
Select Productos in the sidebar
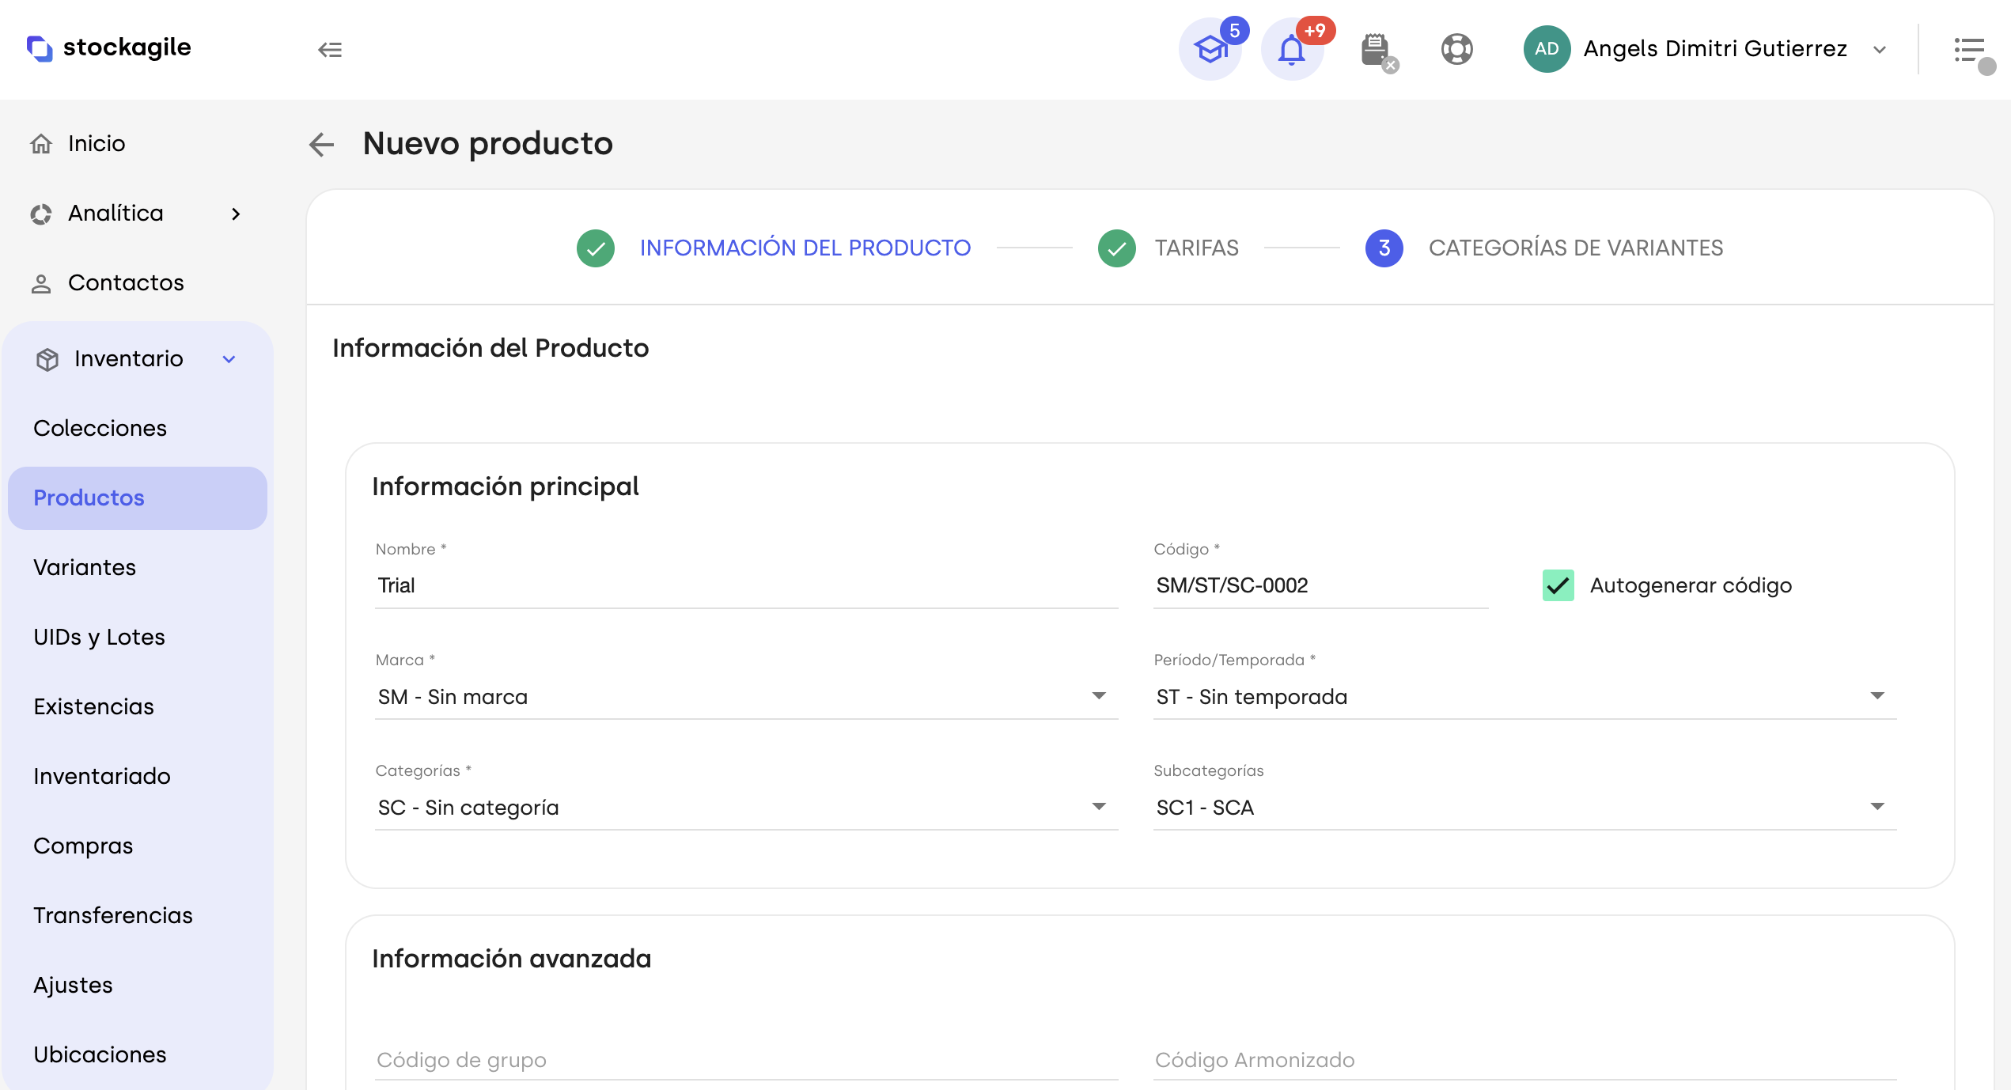(138, 498)
